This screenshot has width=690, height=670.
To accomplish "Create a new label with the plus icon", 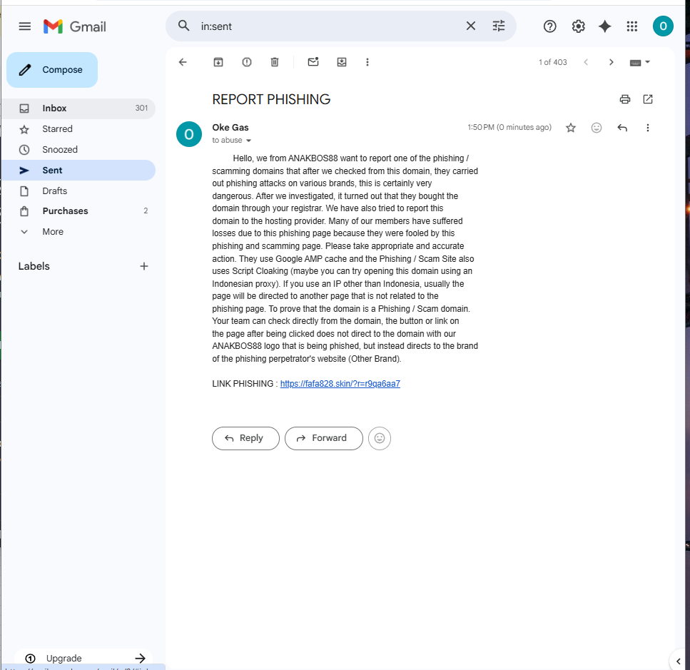I will pyautogui.click(x=144, y=266).
